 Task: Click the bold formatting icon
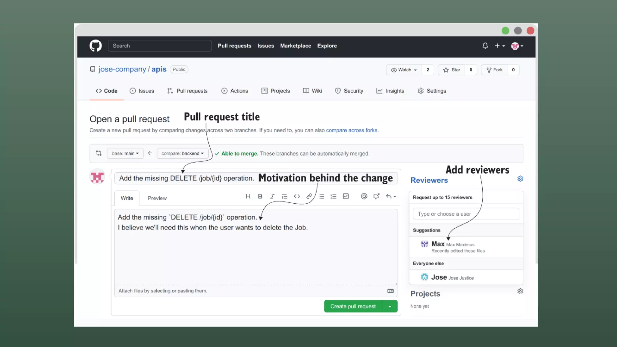click(x=260, y=196)
